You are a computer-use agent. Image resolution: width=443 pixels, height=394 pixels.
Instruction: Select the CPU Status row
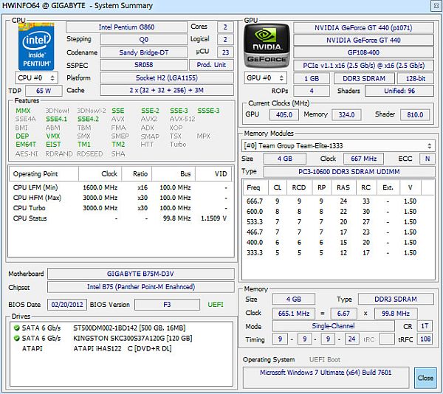point(120,218)
